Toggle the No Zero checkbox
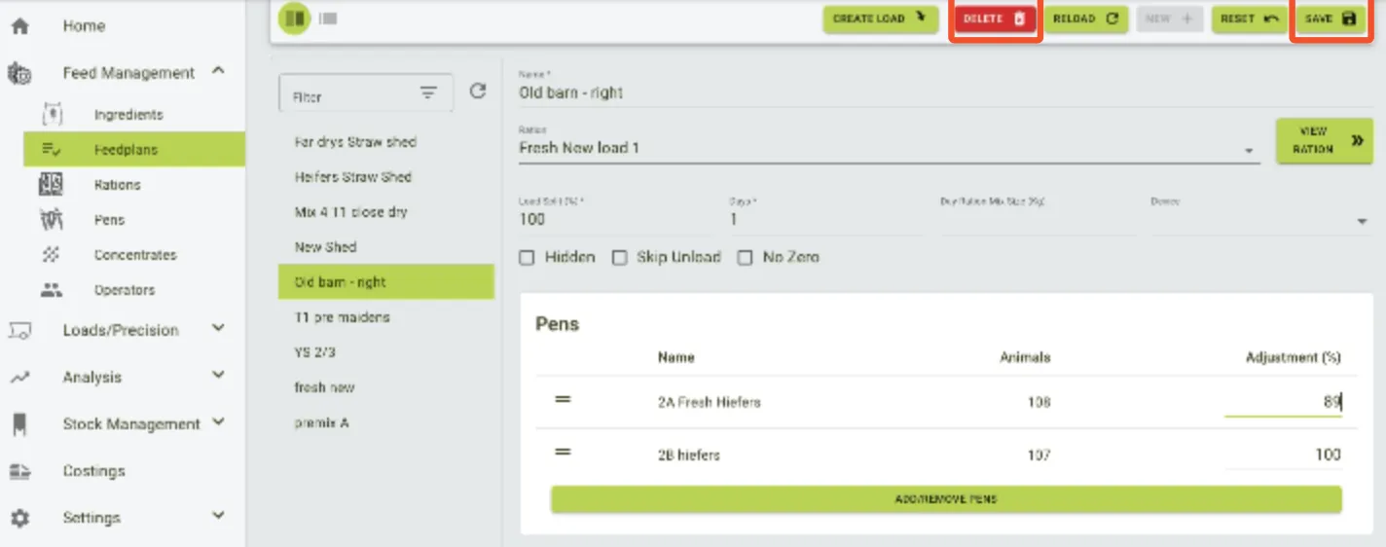 (746, 258)
